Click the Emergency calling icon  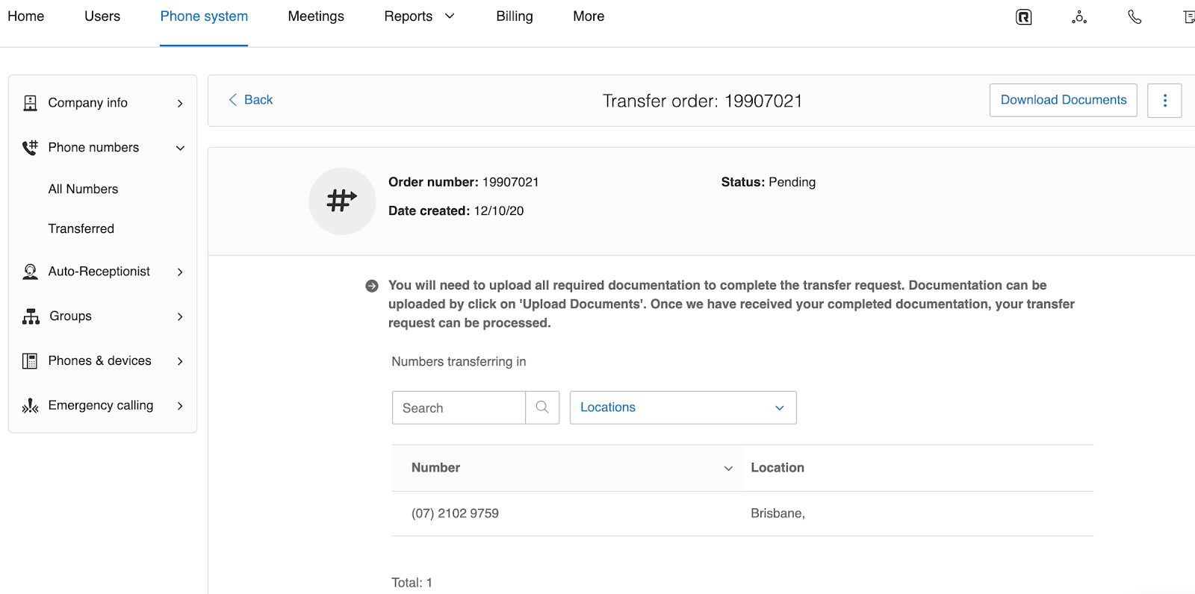click(x=30, y=406)
